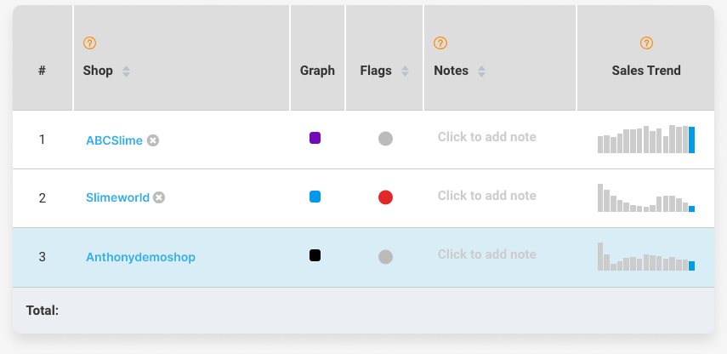727x354 pixels.
Task: Open the Slimeworld shop link
Action: (118, 197)
